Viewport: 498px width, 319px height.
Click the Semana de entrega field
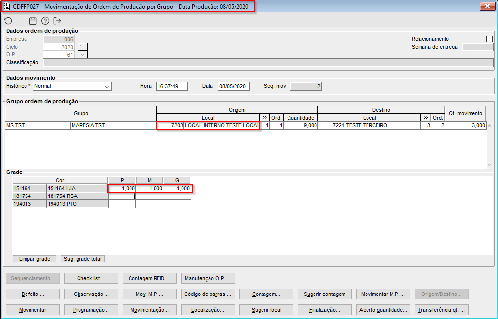477,47
